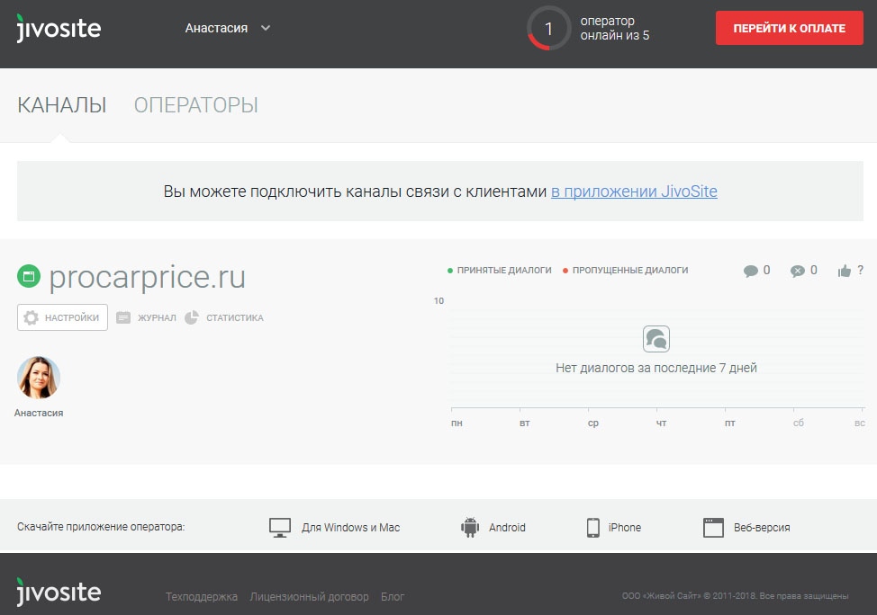The image size is (877, 615).
Task: Open the СТАТИСТИКА pie chart icon
Action: 192,317
